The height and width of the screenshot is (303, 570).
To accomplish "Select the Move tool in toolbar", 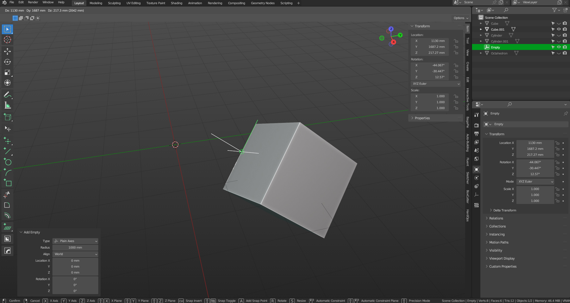I will click(7, 51).
